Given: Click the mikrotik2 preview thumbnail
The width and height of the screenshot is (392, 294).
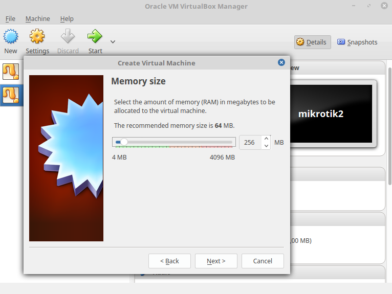Looking at the screenshot, I should click(331, 114).
